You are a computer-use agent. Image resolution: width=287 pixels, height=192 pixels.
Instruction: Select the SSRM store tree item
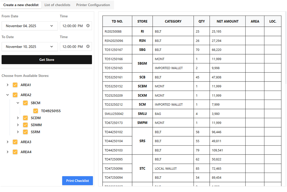(x=35, y=132)
